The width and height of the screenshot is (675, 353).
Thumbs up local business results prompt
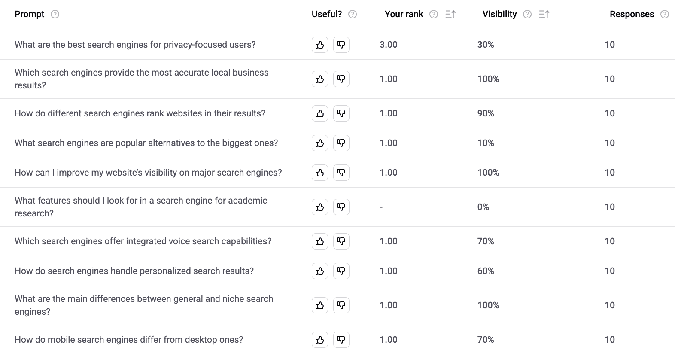click(x=320, y=79)
